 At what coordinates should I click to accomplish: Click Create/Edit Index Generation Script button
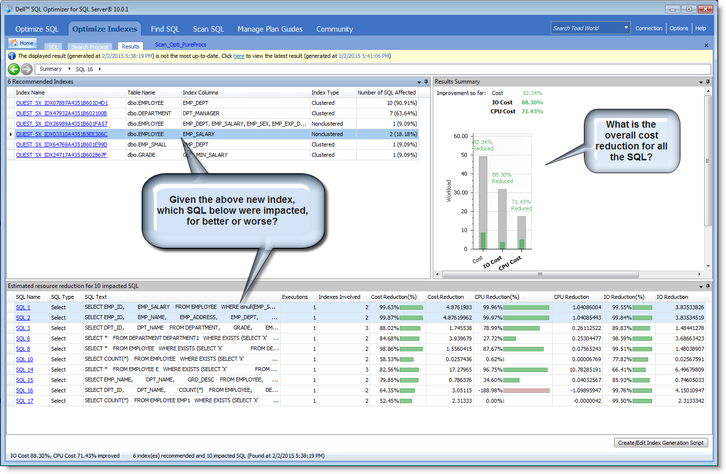[x=661, y=443]
